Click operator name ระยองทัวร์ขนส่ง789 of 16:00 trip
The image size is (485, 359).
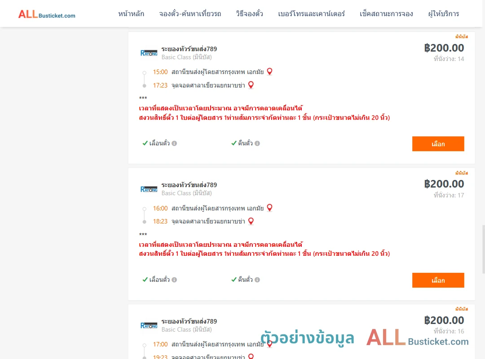click(189, 184)
